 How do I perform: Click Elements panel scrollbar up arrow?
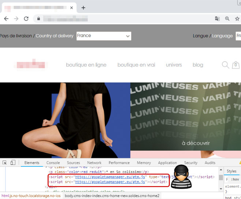[x=221, y=170]
